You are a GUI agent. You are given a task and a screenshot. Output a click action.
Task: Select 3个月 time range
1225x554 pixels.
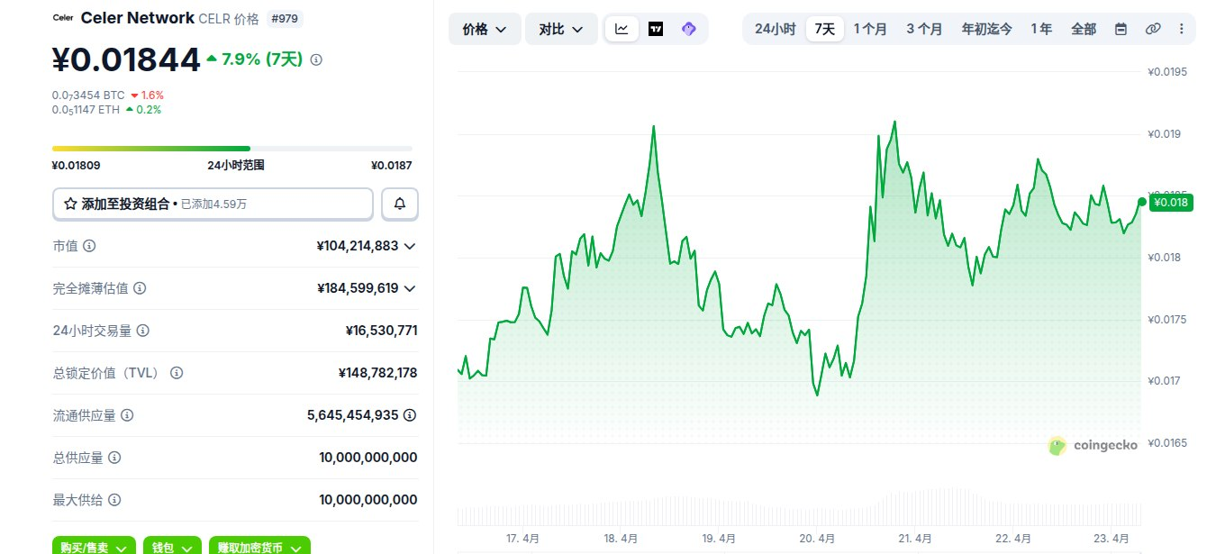924,29
